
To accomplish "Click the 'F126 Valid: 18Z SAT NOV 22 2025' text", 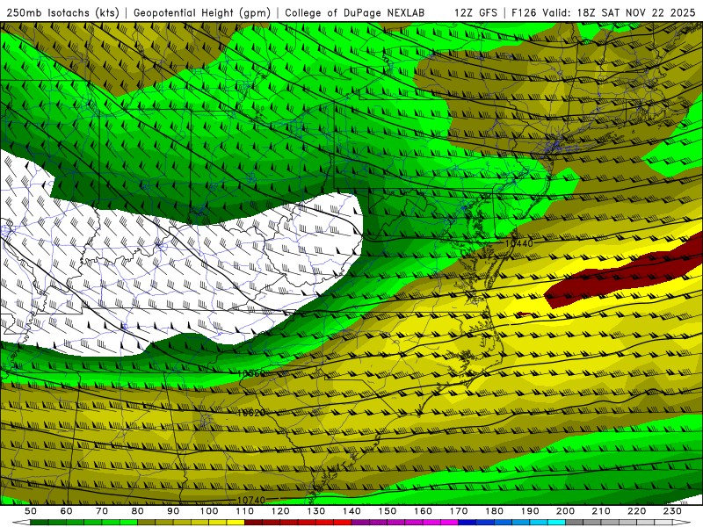I will click(604, 12).
